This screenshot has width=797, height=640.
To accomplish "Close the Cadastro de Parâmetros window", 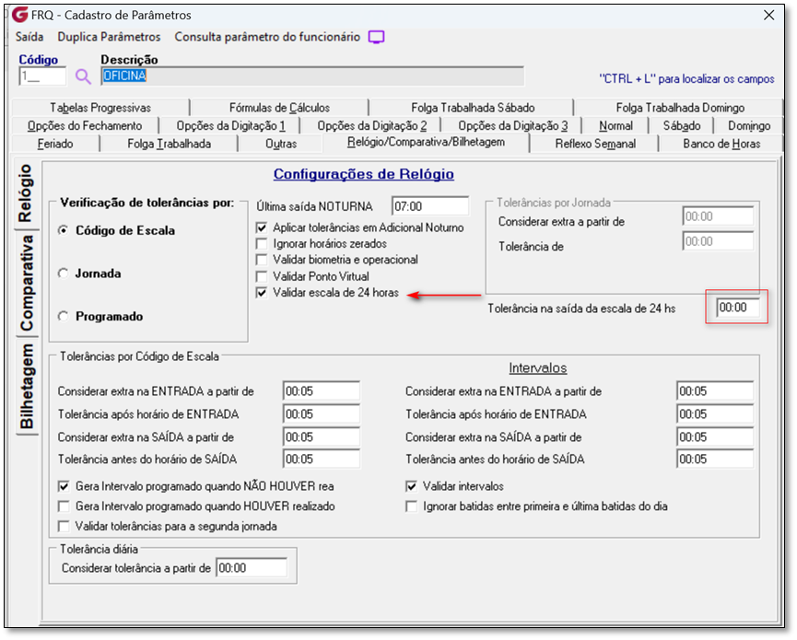I will 769,16.
